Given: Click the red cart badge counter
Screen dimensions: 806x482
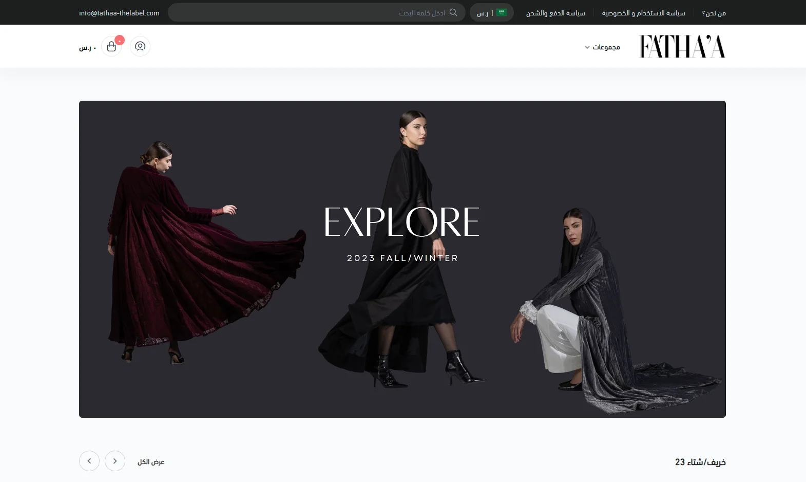Looking at the screenshot, I should click(x=120, y=40).
